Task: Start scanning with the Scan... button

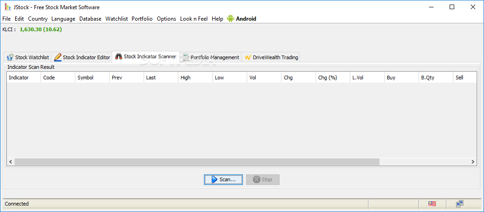Action: 223,179
